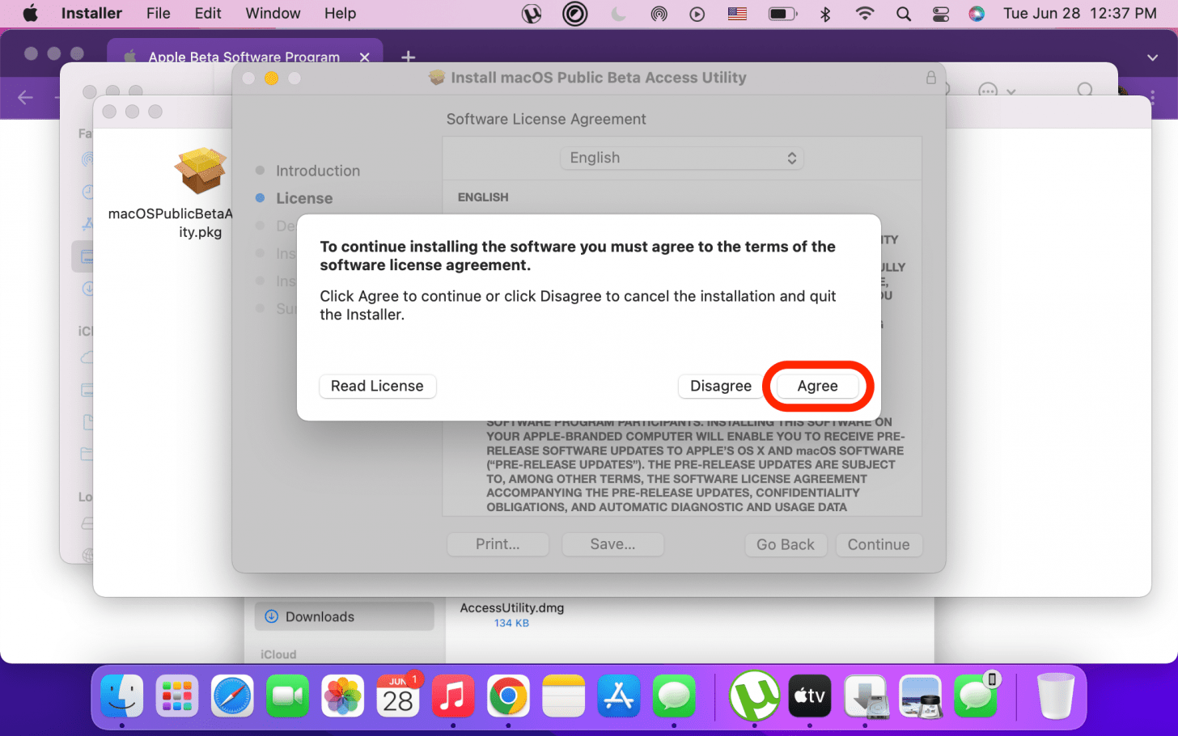
Task: Open the Read License button
Action: (377, 386)
